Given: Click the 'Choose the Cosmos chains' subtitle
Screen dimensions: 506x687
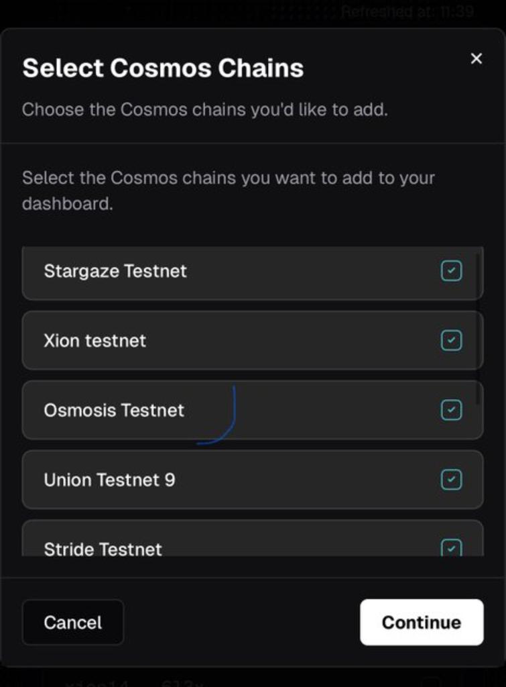Looking at the screenshot, I should click(205, 109).
